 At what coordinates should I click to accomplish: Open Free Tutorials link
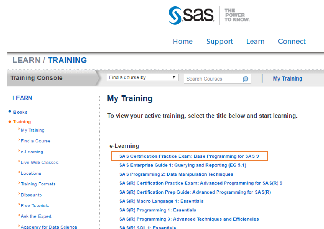[35, 205]
